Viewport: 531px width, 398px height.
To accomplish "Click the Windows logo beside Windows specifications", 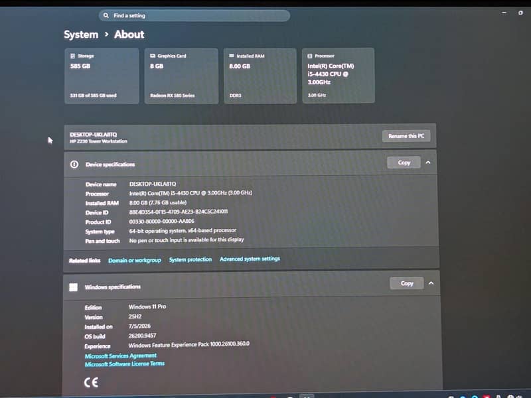I will [x=74, y=287].
